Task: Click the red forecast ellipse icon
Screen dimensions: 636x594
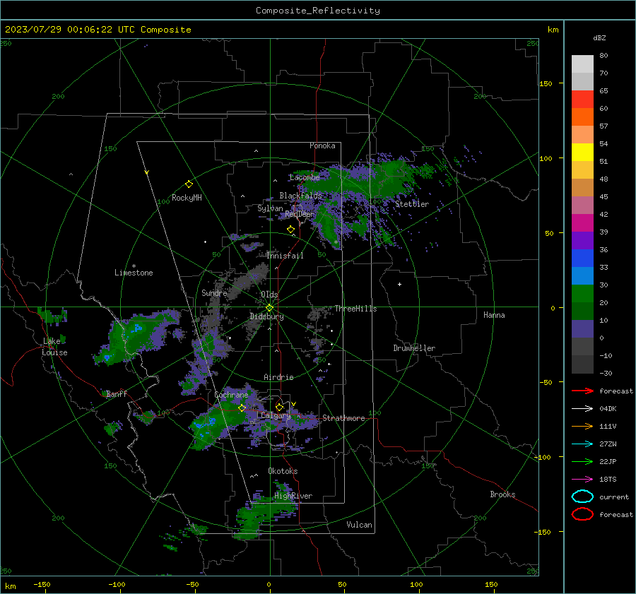Action: click(582, 514)
